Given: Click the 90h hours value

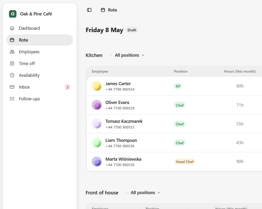Looking at the screenshot, I should coord(240,161).
